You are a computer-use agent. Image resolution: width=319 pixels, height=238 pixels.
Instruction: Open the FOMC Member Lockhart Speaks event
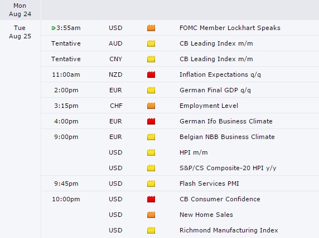pyautogui.click(x=230, y=28)
